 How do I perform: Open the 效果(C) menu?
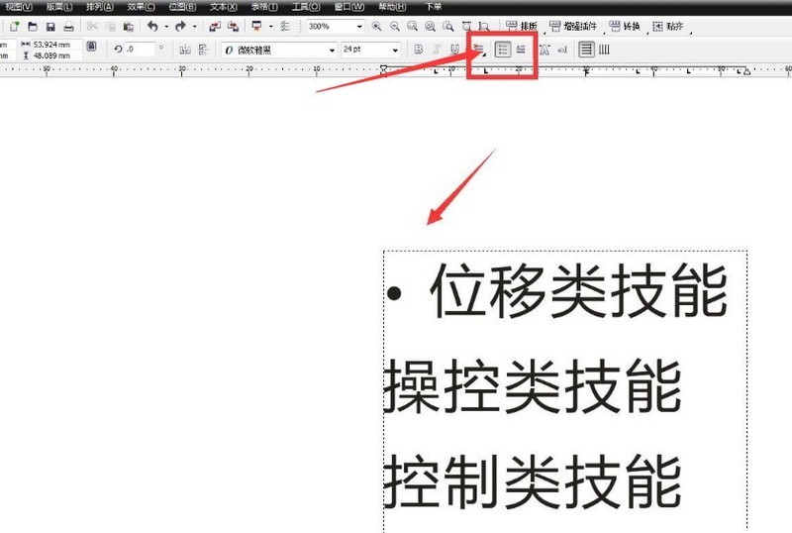[141, 7]
